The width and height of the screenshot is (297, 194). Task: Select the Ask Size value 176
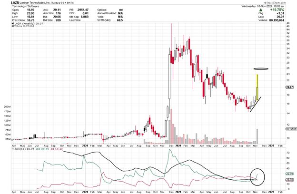point(59,13)
